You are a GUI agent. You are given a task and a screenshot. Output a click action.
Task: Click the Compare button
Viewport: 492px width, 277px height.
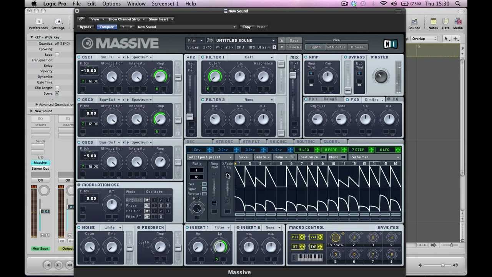coord(106,27)
